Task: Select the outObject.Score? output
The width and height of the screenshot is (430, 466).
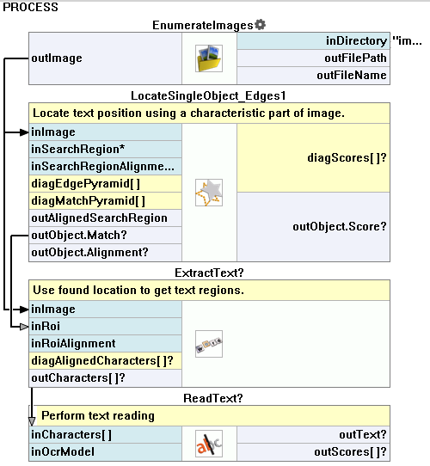Action: pos(313,227)
